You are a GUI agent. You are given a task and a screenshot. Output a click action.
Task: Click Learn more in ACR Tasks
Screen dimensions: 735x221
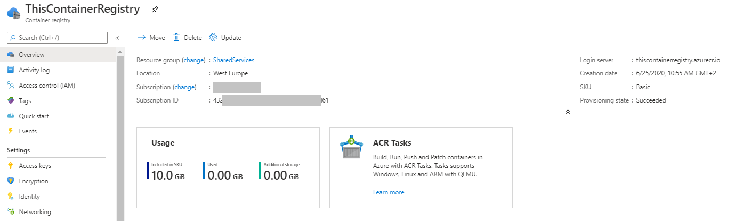[389, 192]
